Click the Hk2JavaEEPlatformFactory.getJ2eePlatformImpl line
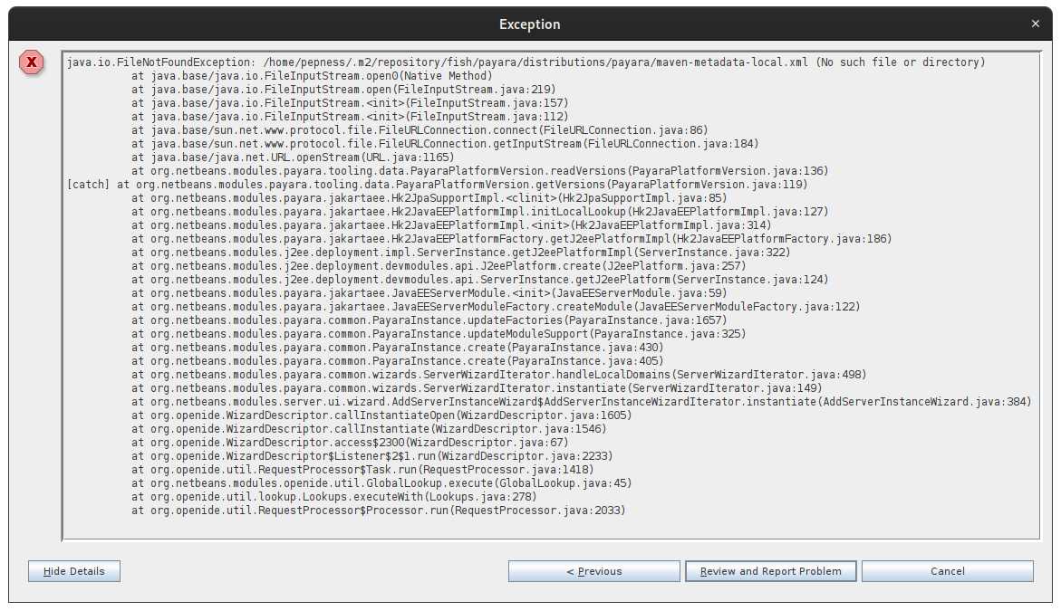 [x=512, y=239]
